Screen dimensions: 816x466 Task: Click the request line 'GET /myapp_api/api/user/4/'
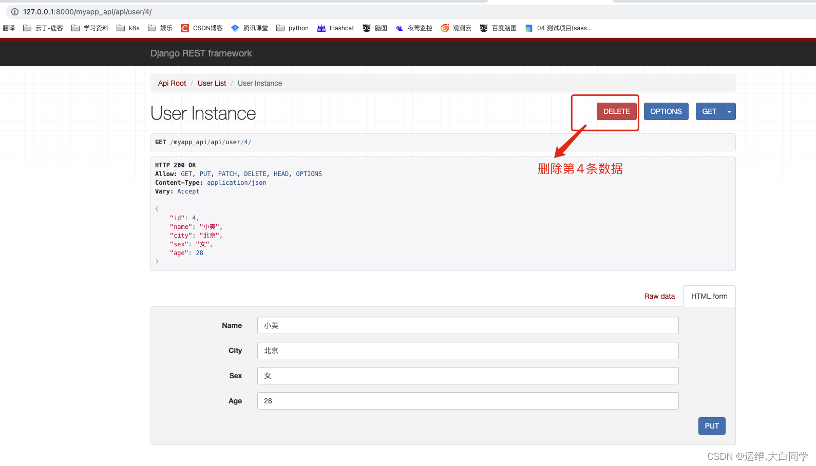pos(203,142)
